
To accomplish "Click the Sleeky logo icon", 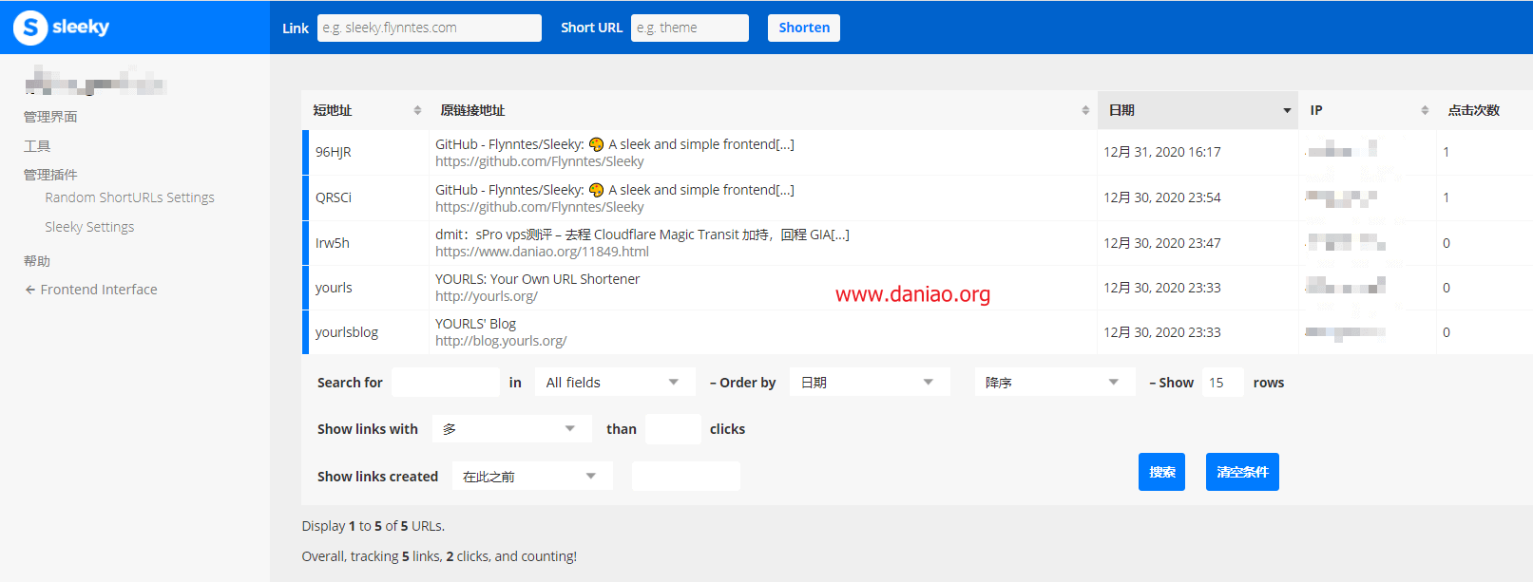I will point(30,28).
